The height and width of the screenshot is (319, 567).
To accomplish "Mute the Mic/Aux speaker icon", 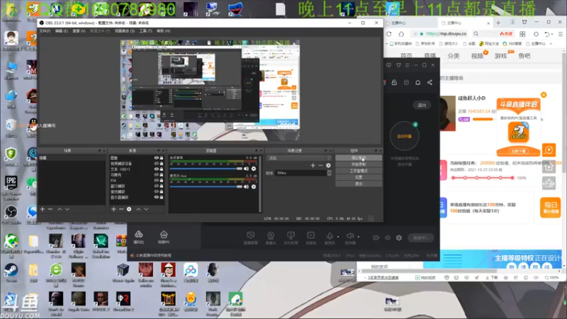I will [x=246, y=186].
